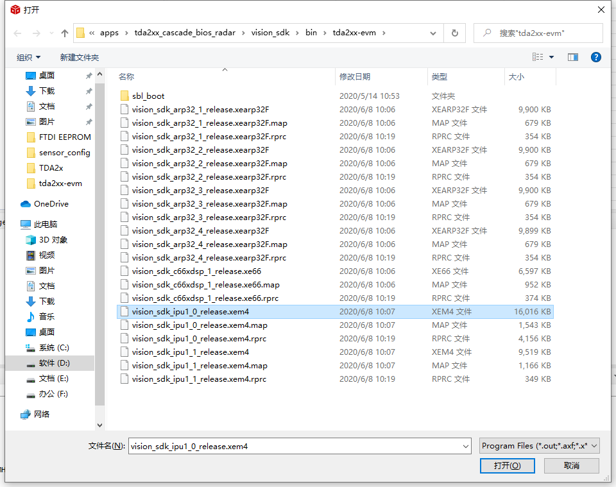Click the forward navigation arrow
This screenshot has height=487, width=616.
36,33
